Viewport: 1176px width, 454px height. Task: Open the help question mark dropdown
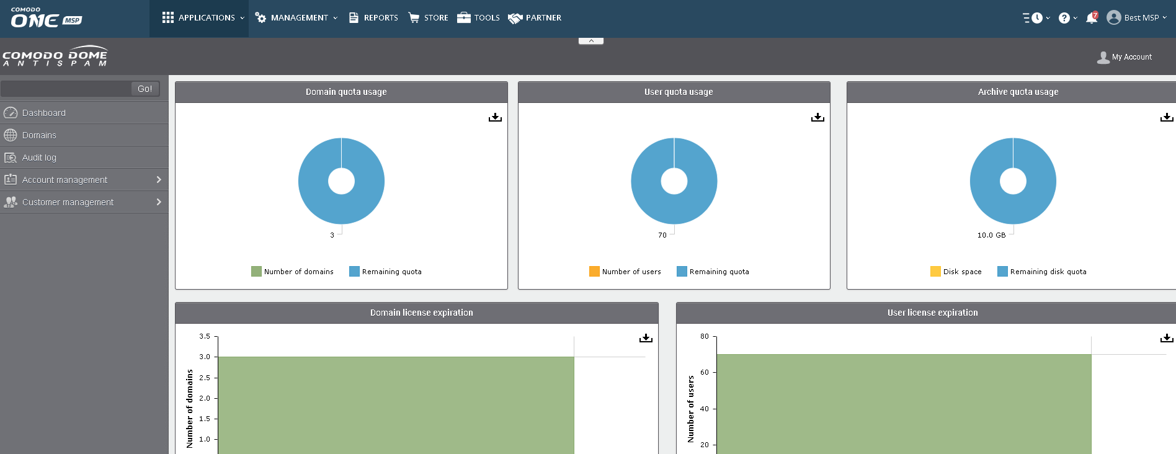click(x=1067, y=18)
